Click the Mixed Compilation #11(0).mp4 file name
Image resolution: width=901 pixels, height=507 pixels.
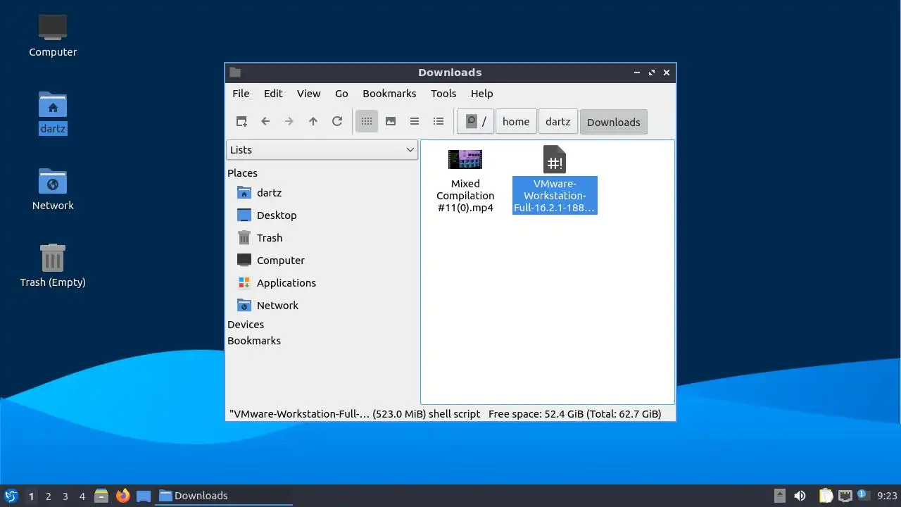(x=465, y=195)
